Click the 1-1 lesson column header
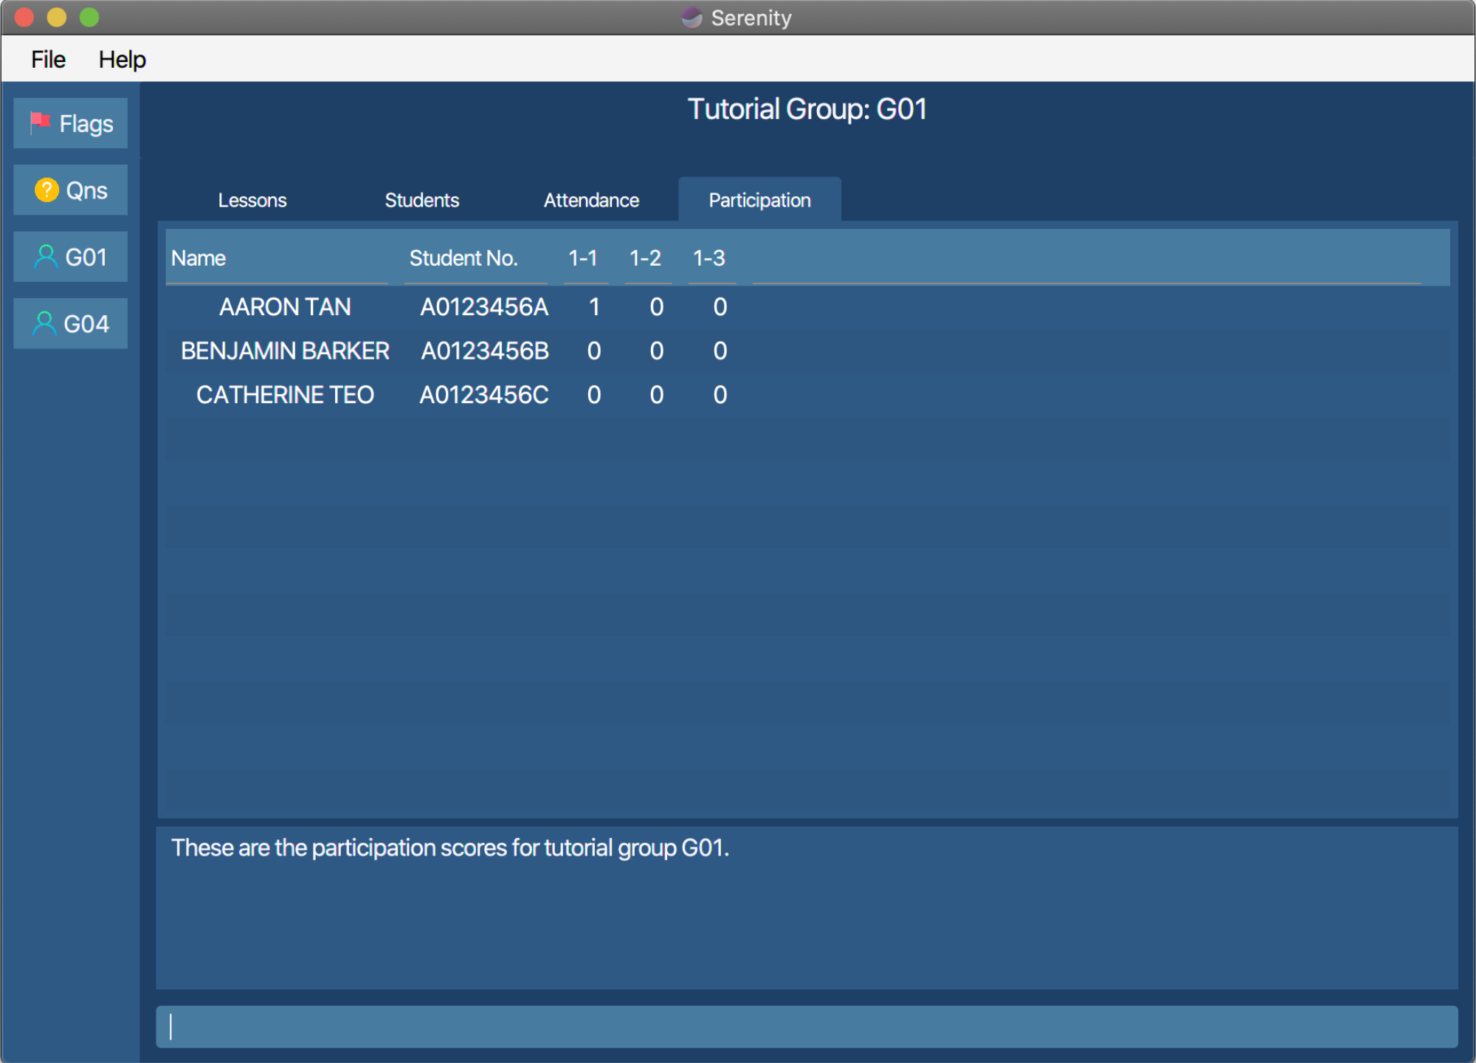The height and width of the screenshot is (1063, 1476). 586,258
